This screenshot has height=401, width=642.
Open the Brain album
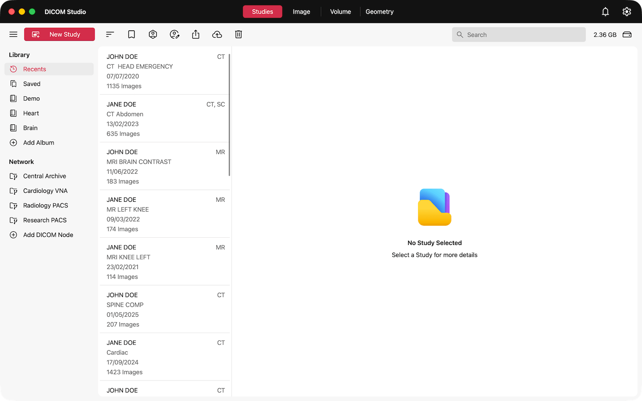pos(49,128)
